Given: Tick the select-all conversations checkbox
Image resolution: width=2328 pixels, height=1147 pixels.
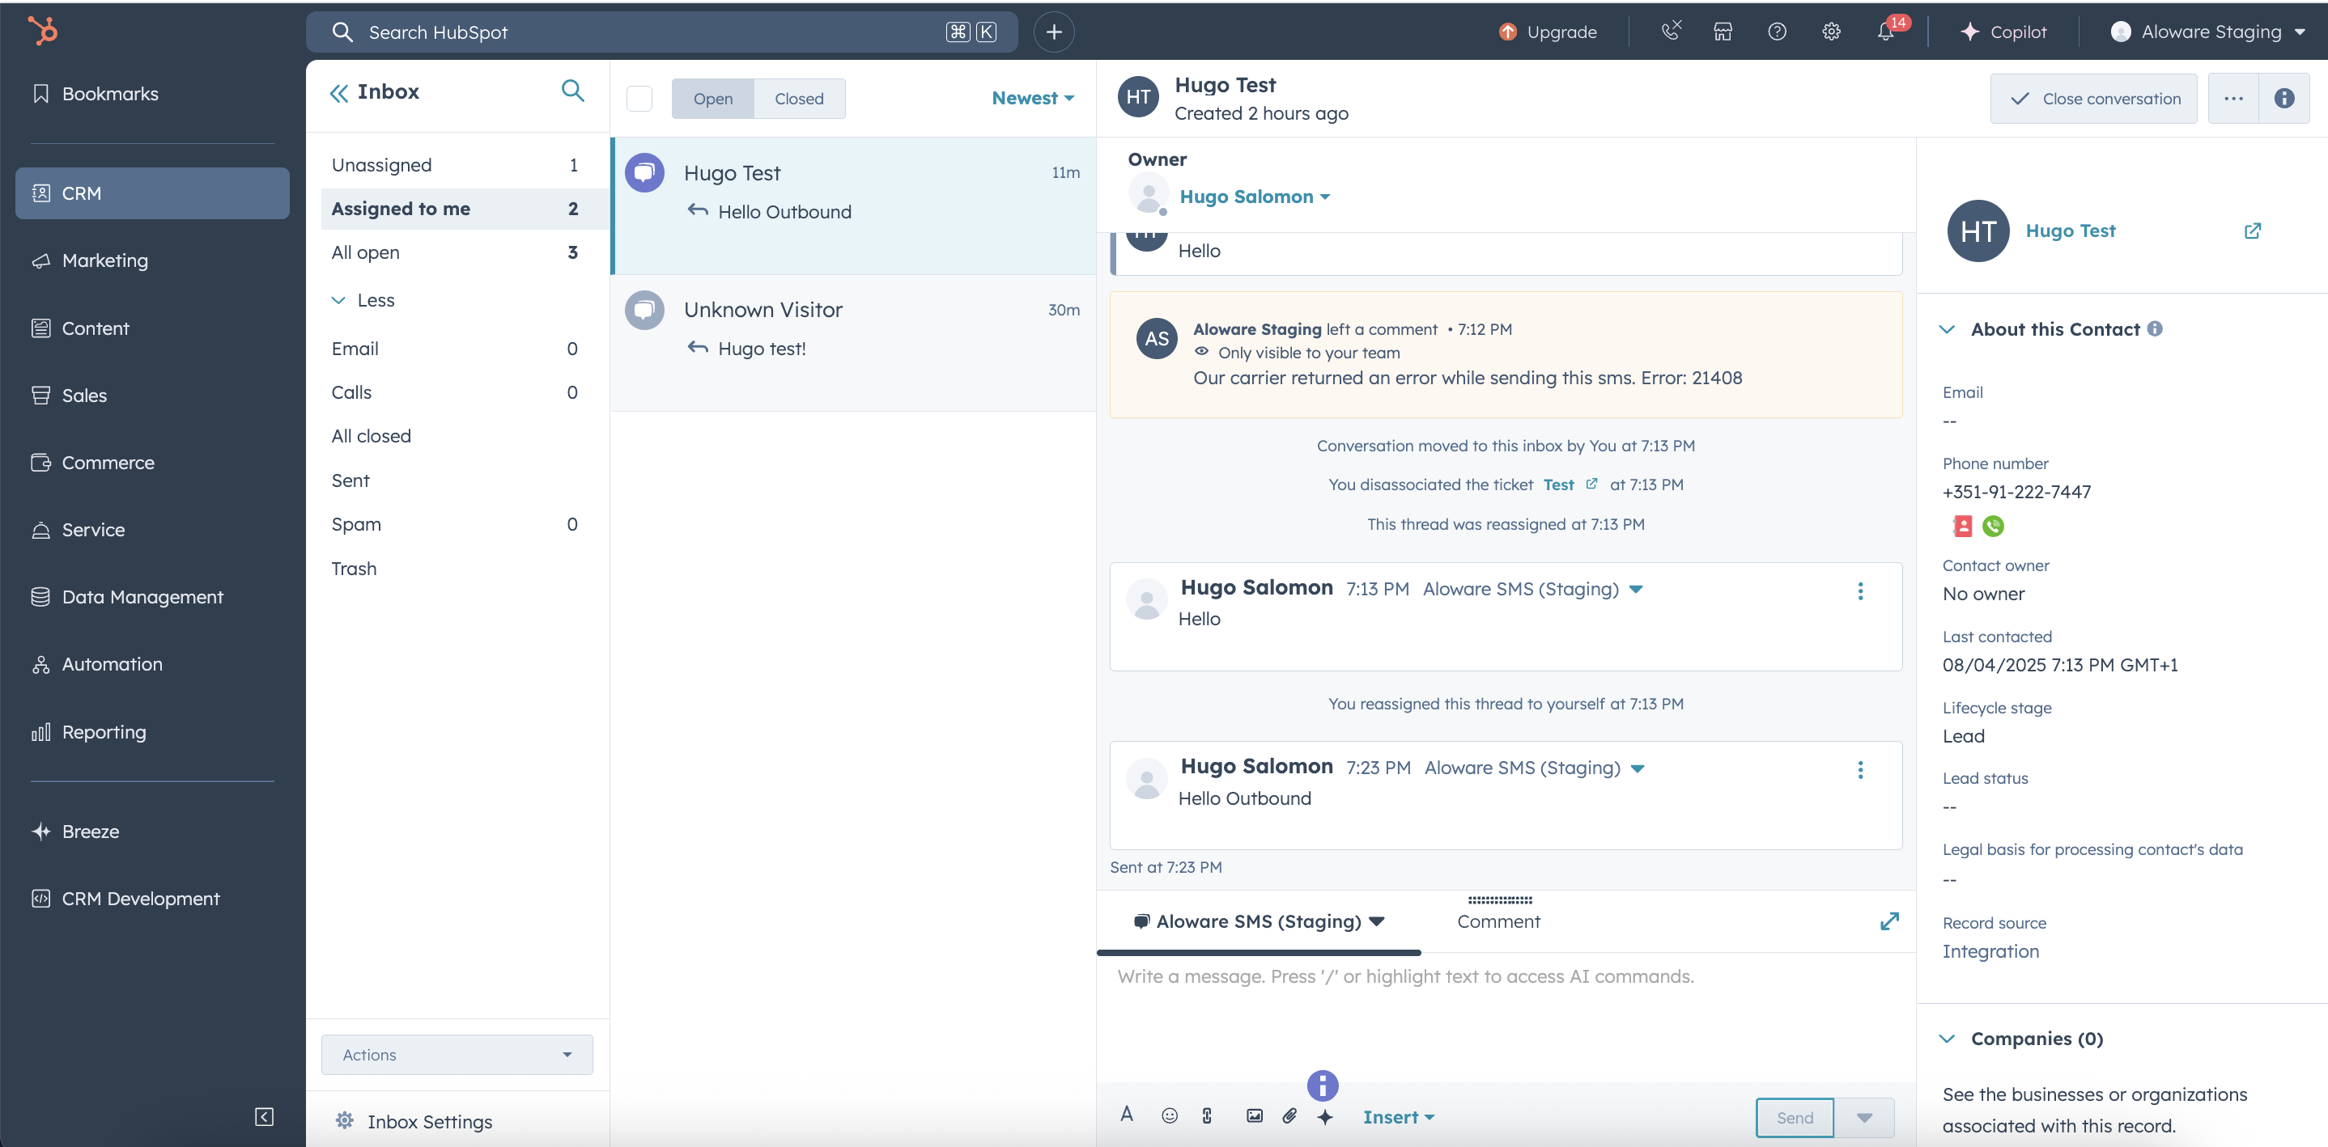Looking at the screenshot, I should [x=639, y=98].
